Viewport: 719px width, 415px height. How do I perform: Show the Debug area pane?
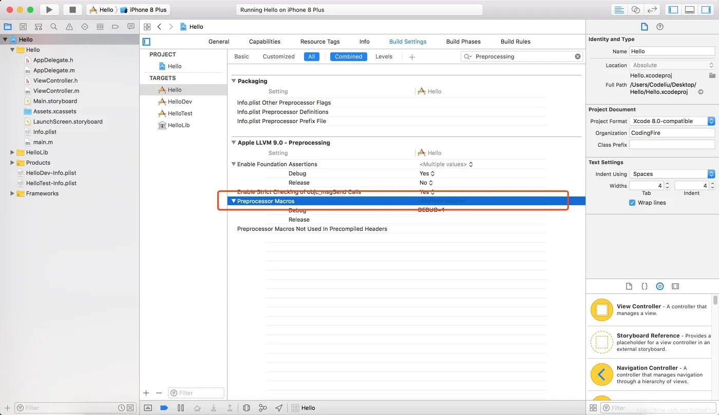[690, 10]
